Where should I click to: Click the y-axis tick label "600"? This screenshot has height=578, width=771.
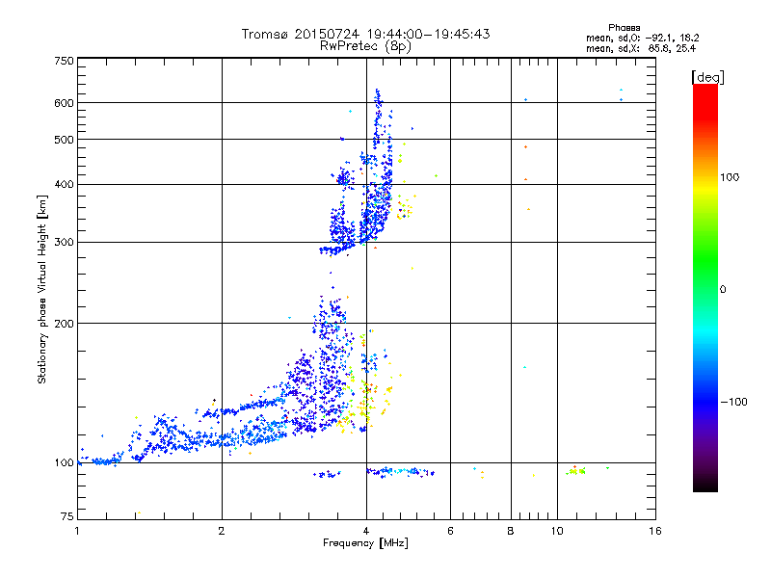click(x=64, y=103)
